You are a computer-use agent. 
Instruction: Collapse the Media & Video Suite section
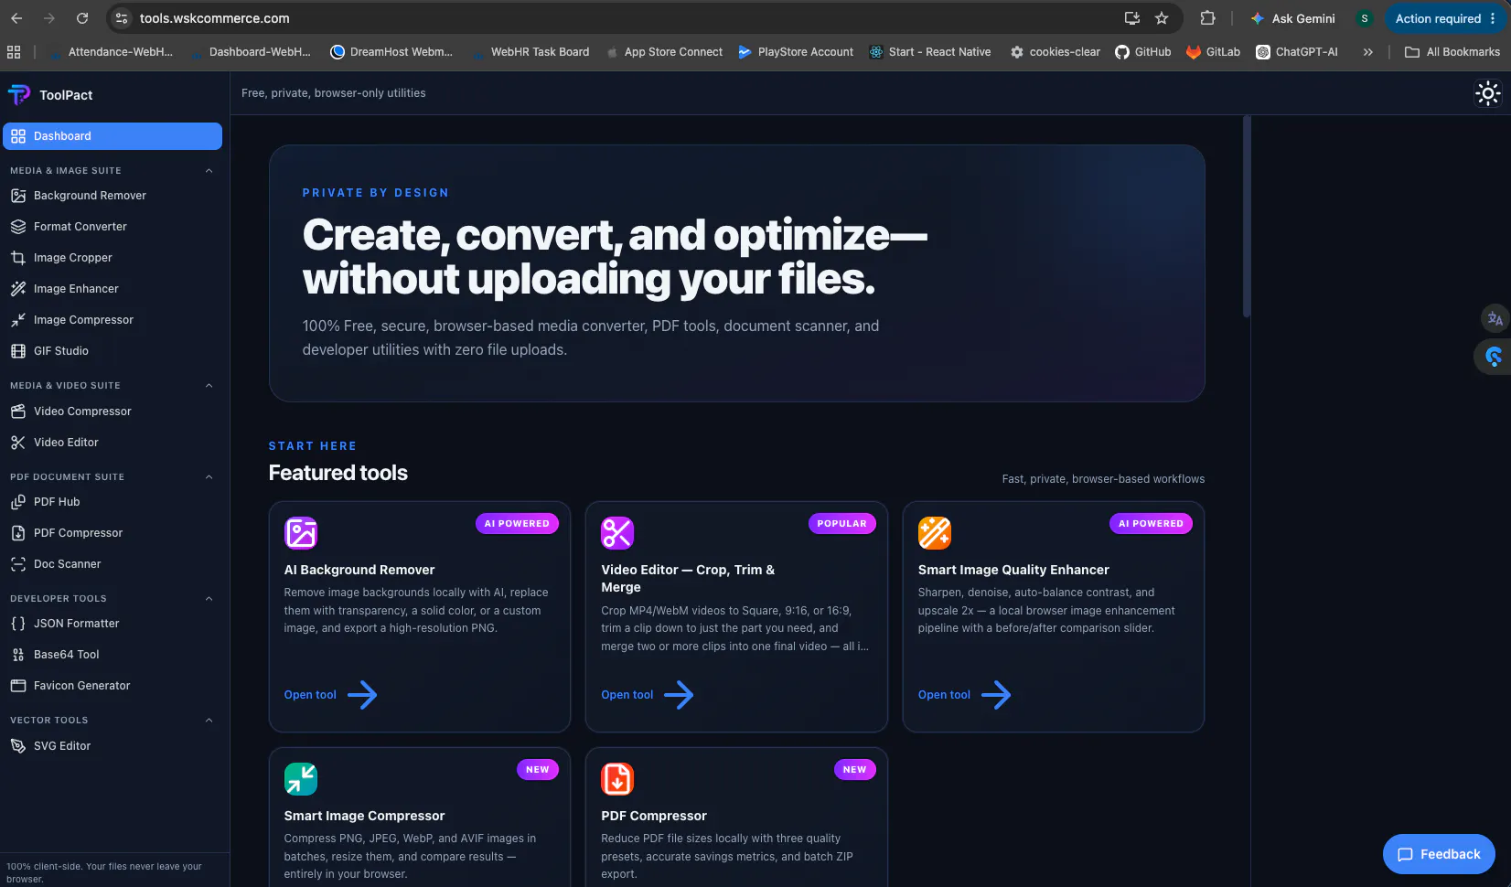click(x=209, y=386)
